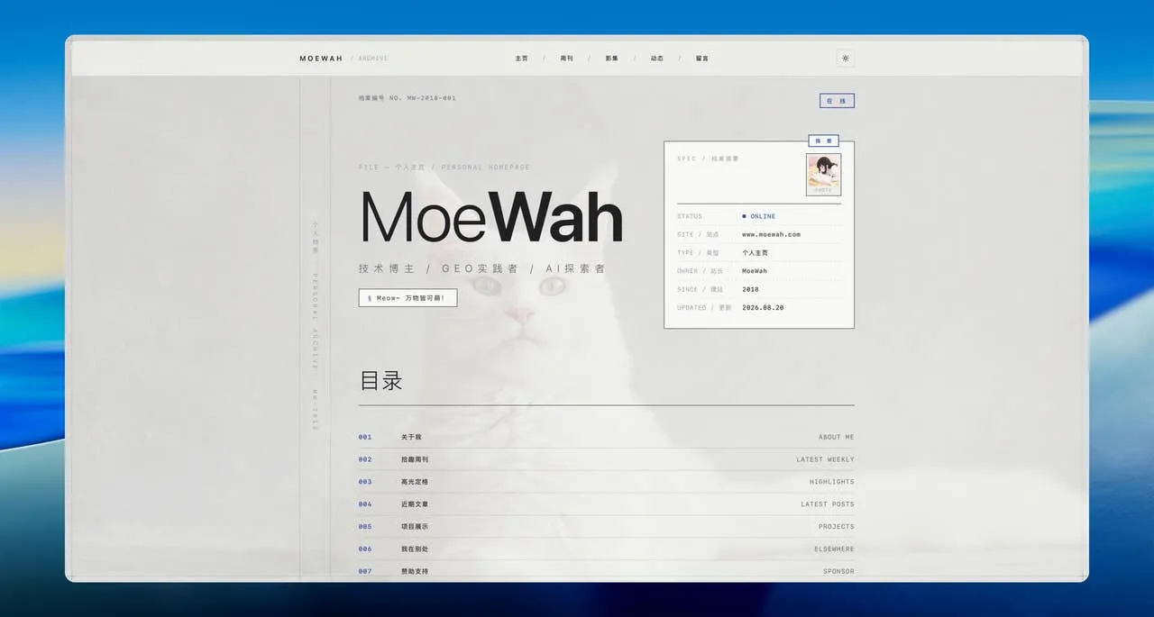Click the MOEWAH site logo
The image size is (1154, 617).
[x=321, y=59]
